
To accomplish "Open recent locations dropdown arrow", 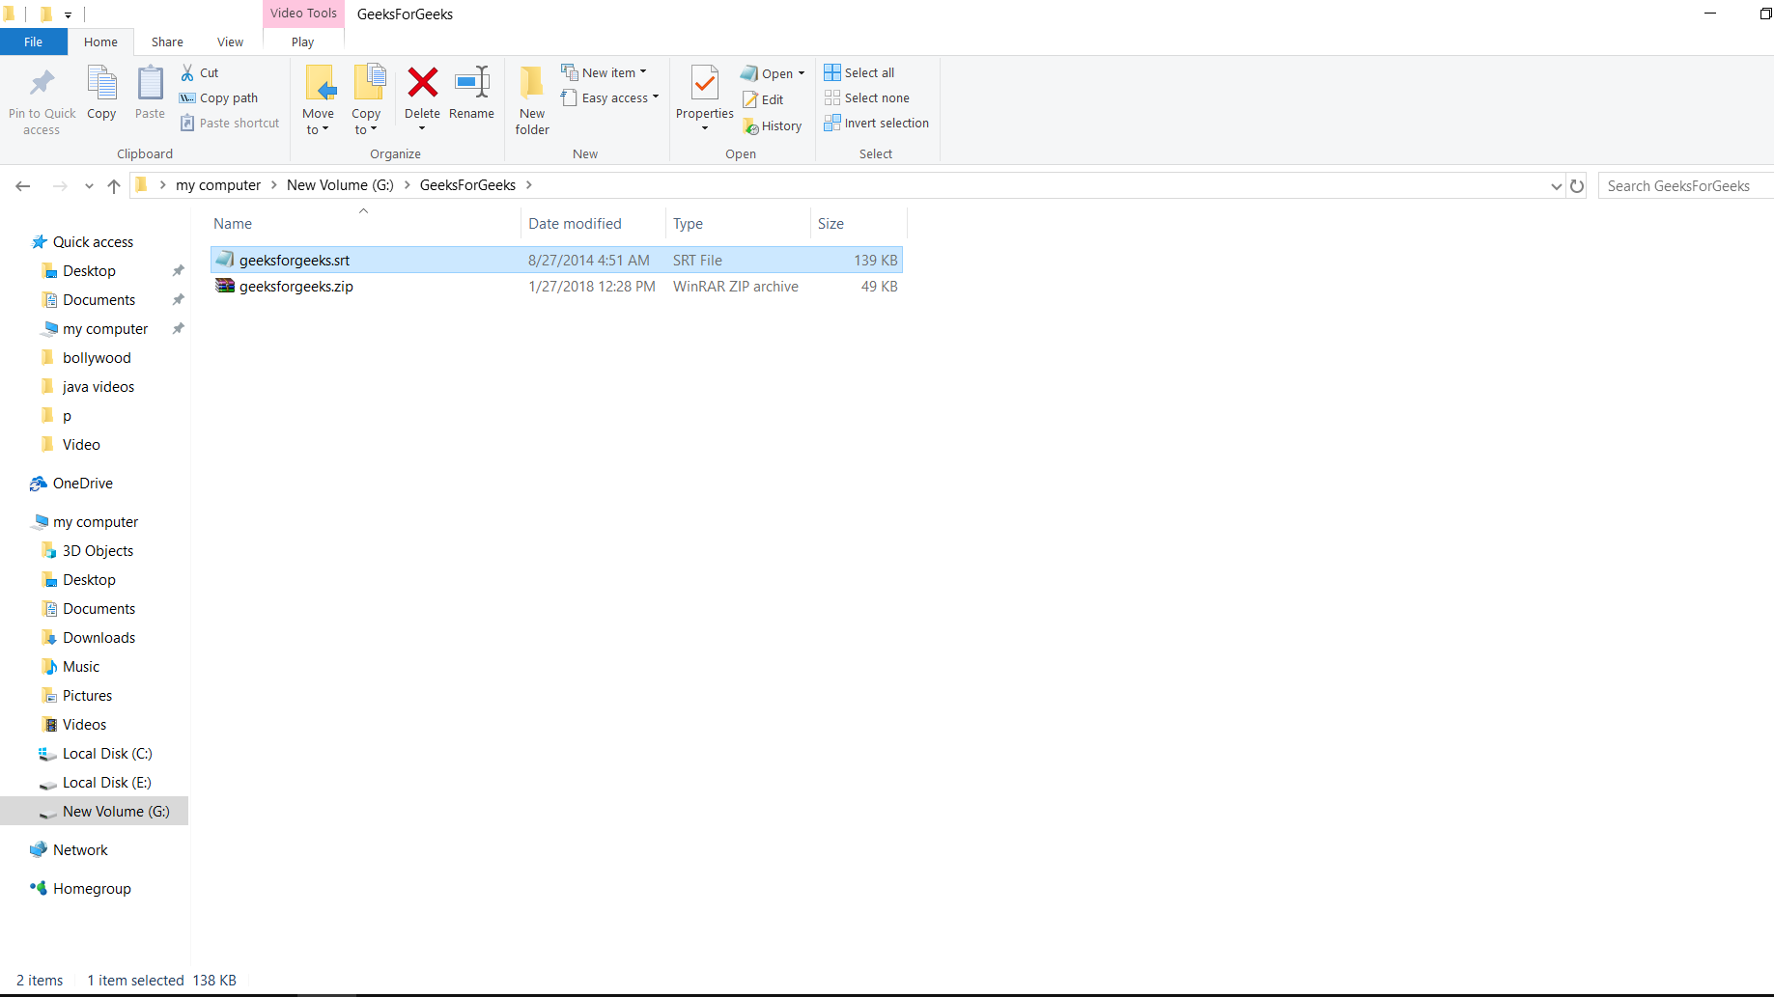I will coord(89,185).
